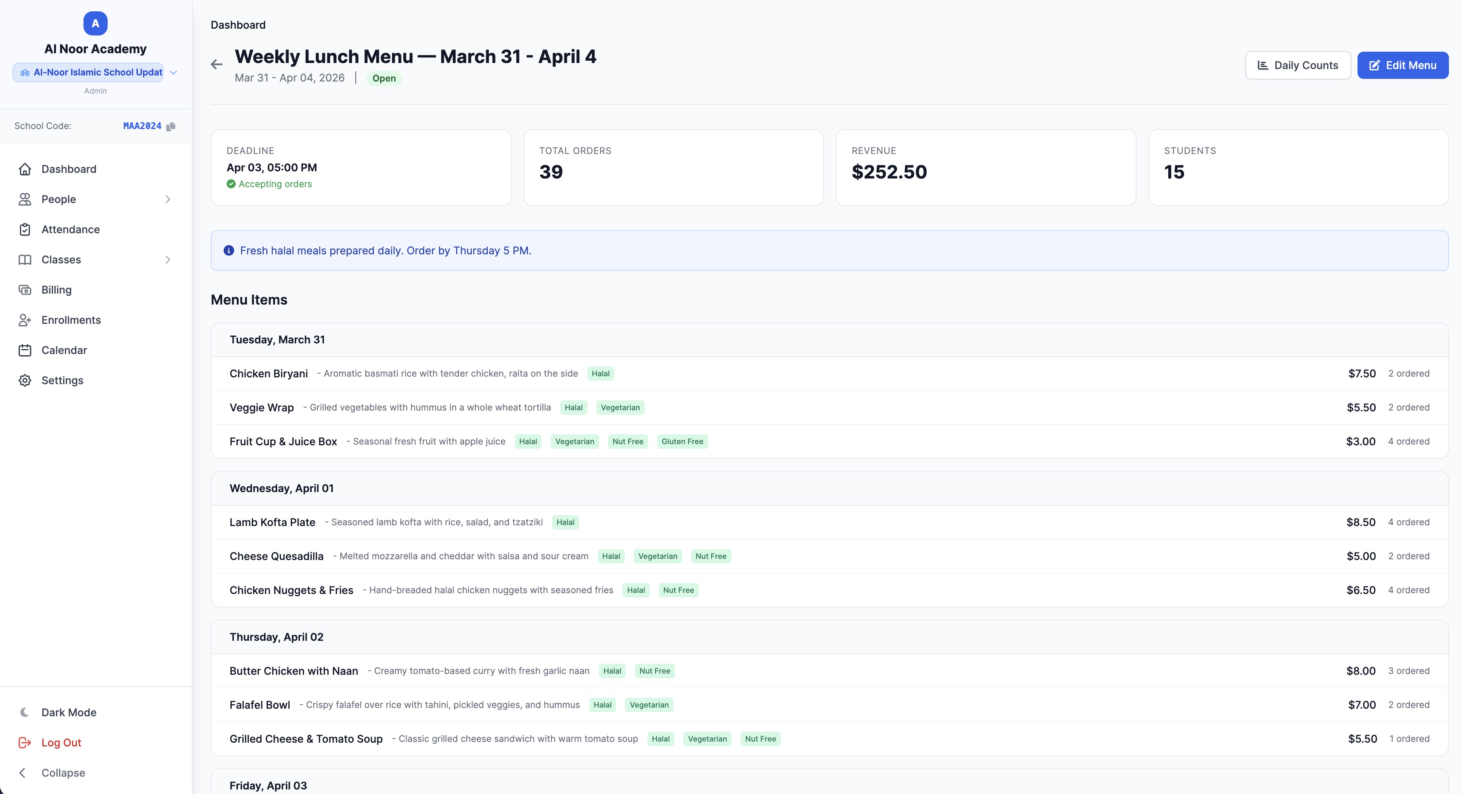Select the Classes sidebar menu item
The height and width of the screenshot is (794, 1461).
(x=61, y=260)
